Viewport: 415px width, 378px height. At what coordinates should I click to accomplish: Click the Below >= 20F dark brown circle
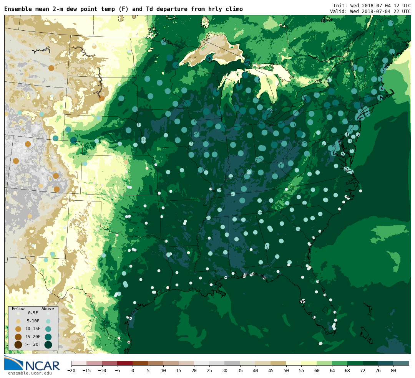coord(18,345)
